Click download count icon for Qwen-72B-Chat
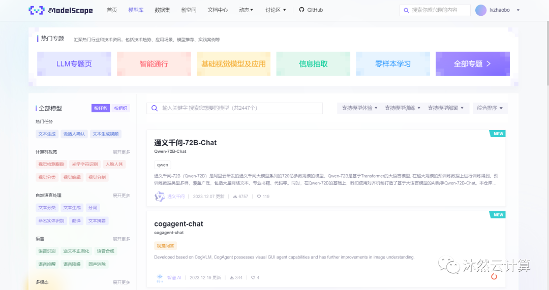Image resolution: width=549 pixels, height=290 pixels. [235, 197]
